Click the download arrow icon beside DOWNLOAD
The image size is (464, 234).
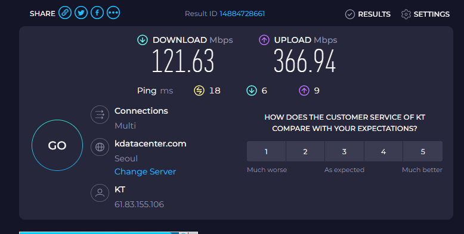coord(143,40)
